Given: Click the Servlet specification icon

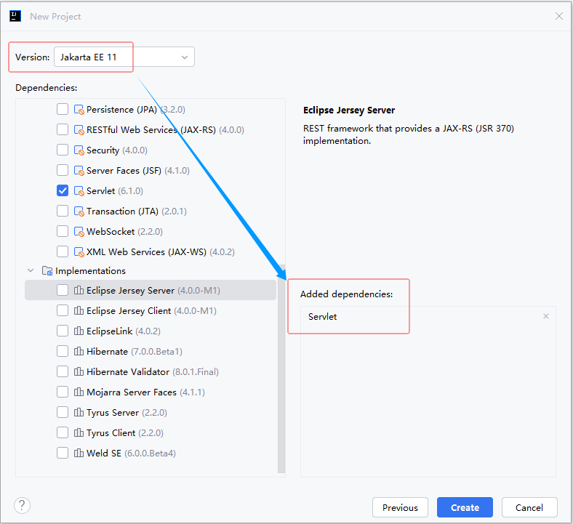Looking at the screenshot, I should 79,191.
